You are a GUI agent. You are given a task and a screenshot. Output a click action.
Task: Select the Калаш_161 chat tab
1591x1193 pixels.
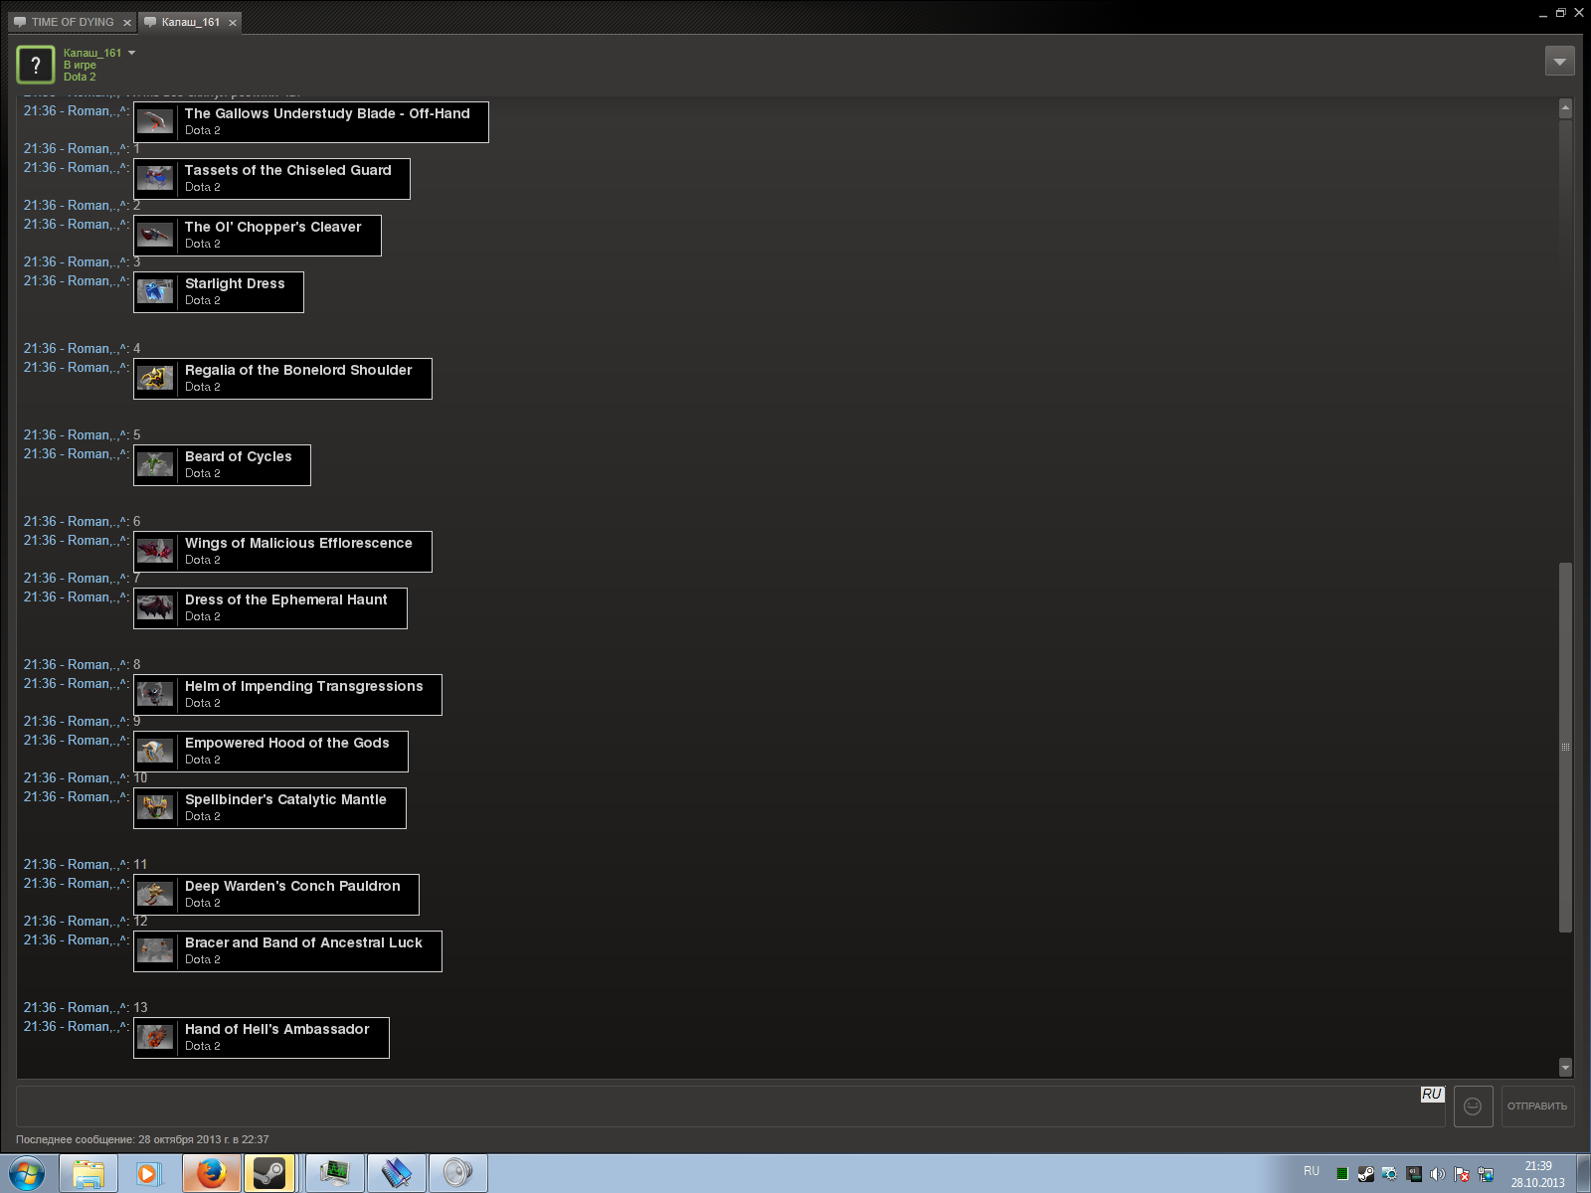[x=190, y=22]
